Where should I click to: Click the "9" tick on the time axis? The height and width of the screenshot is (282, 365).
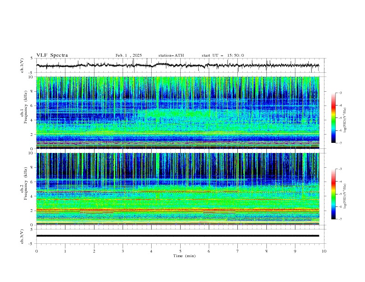295,251
